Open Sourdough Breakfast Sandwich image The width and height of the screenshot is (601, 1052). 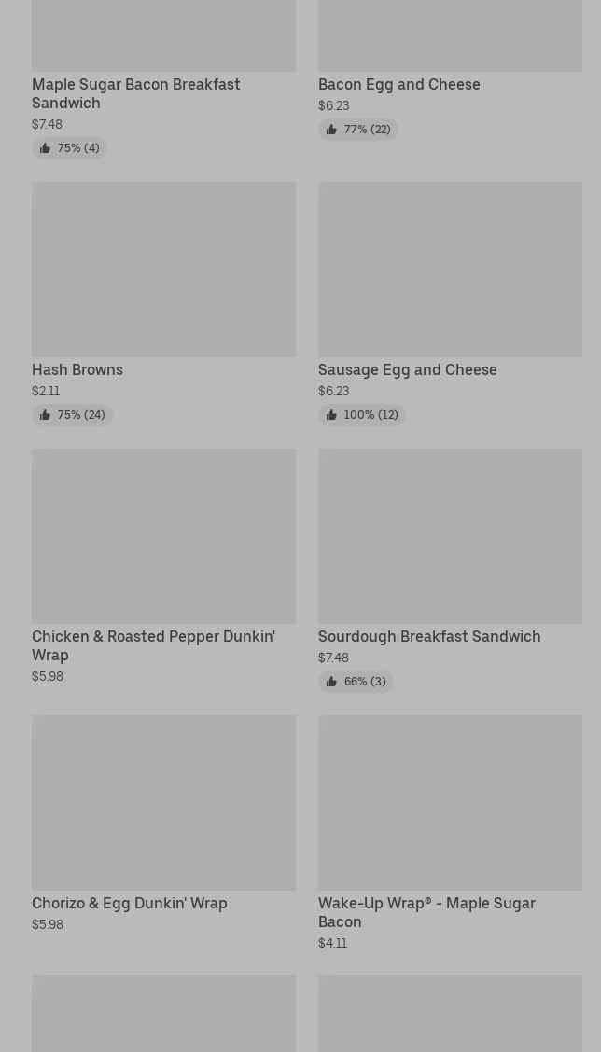tap(450, 535)
